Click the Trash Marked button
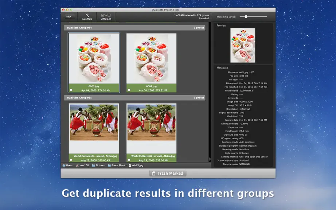Viewport: 336px width, 210px height. tap(168, 173)
